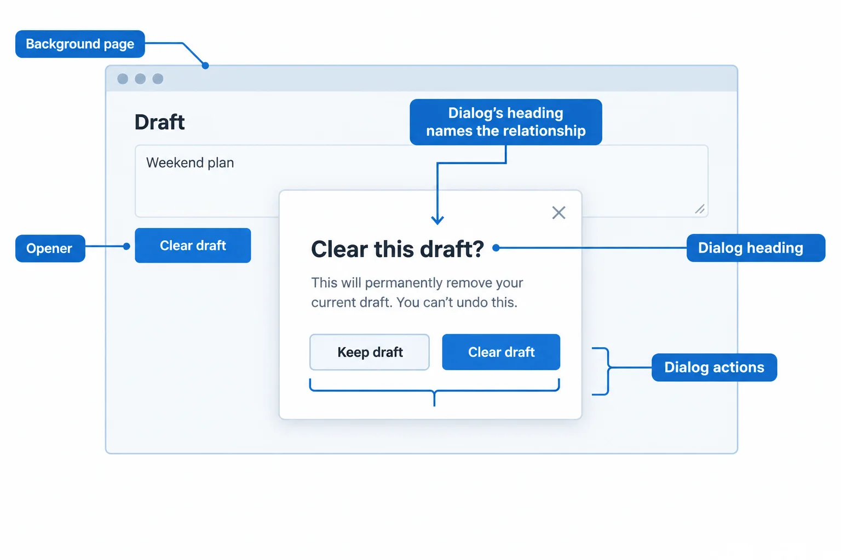Screen dimensions: 841x560
Task: Confirm with the dialog's Clear draft button
Action: pyautogui.click(x=501, y=352)
